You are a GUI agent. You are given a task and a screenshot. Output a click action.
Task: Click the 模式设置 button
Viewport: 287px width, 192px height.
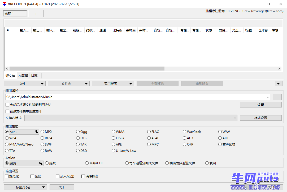click(261, 118)
